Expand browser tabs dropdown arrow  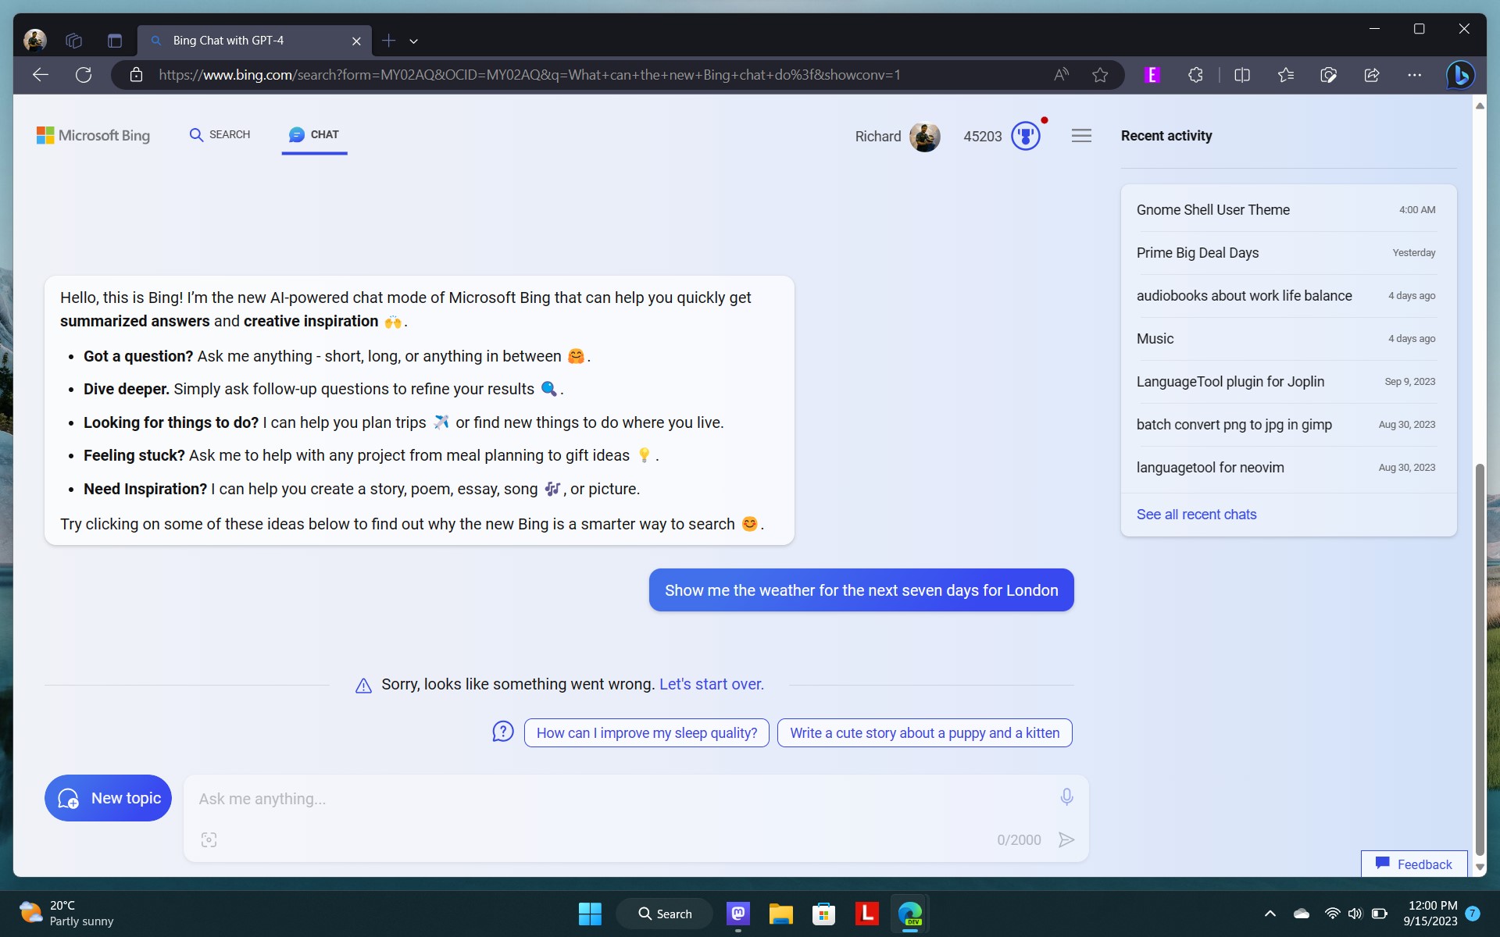[413, 40]
